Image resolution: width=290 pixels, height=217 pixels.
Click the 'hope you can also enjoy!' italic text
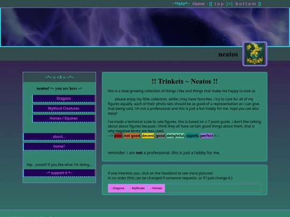click(x=183, y=111)
